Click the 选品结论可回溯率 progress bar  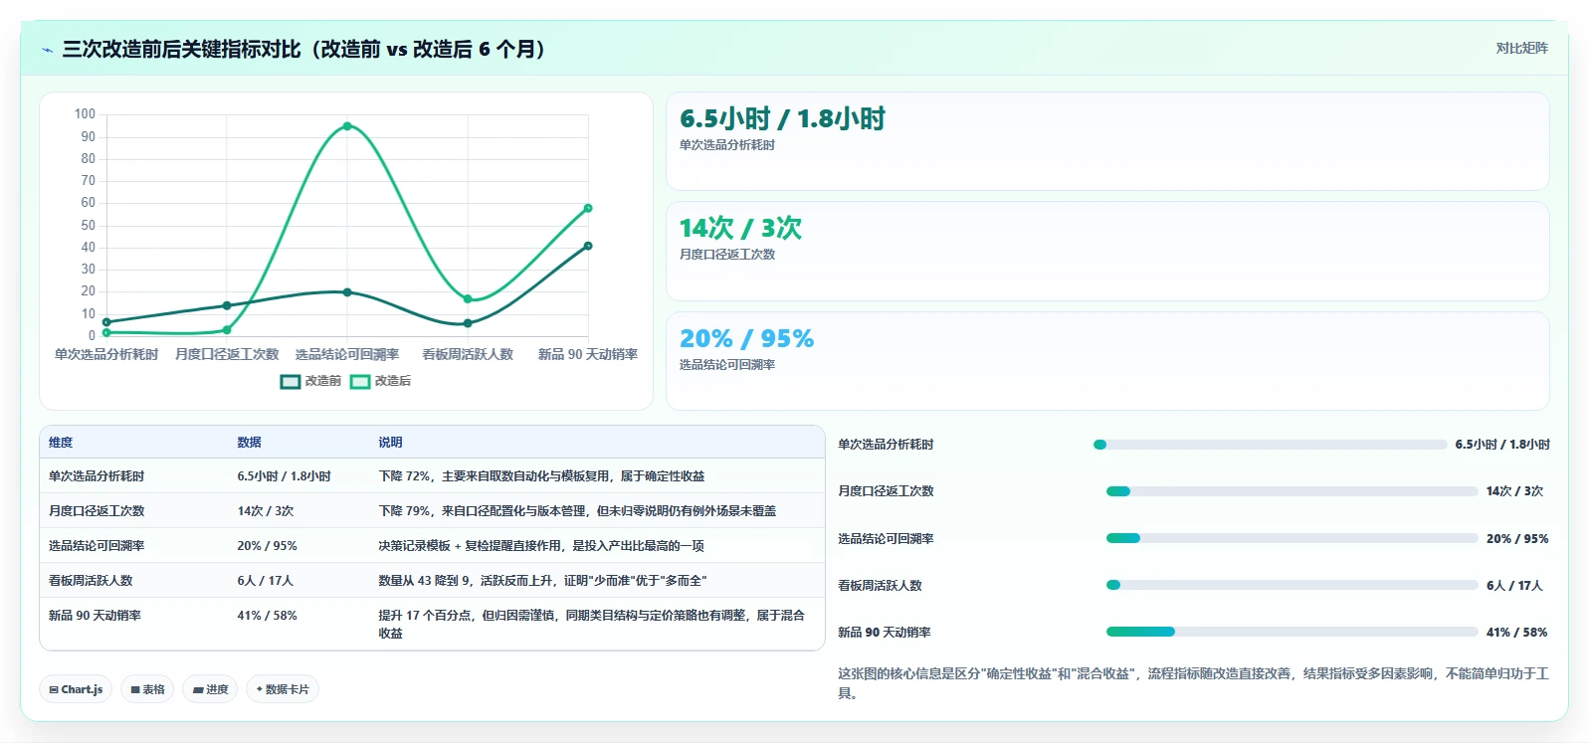click(x=1292, y=538)
